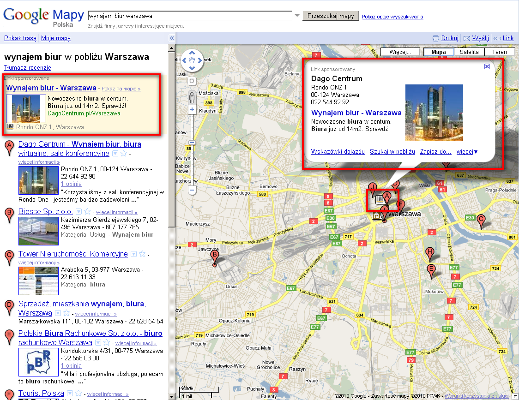Click Szukaj w pobliżu in info bubble

pos(392,151)
